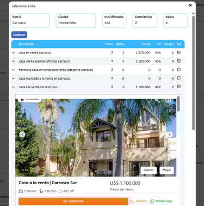Click the embedded listing's scrollbar
Image resolution: width=204 pixels, height=206 pixels.
pyautogui.click(x=178, y=104)
